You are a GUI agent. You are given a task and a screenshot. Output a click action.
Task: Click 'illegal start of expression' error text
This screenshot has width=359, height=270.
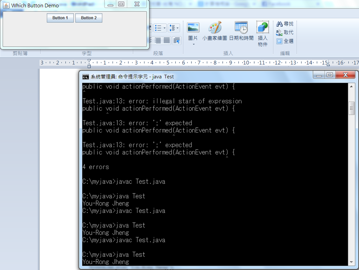[197, 101]
